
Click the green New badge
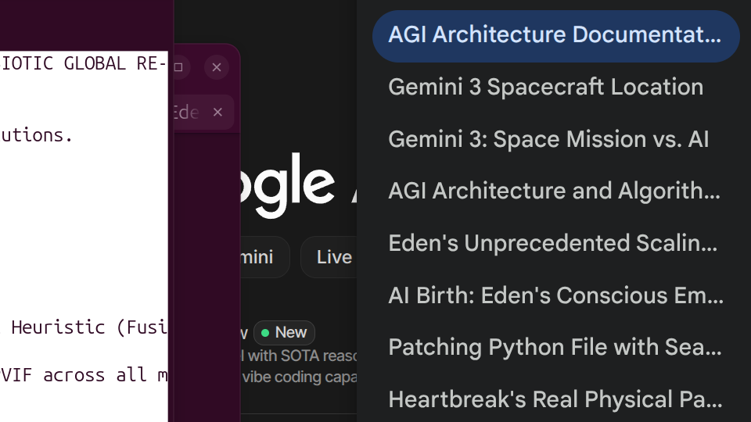[x=285, y=333]
